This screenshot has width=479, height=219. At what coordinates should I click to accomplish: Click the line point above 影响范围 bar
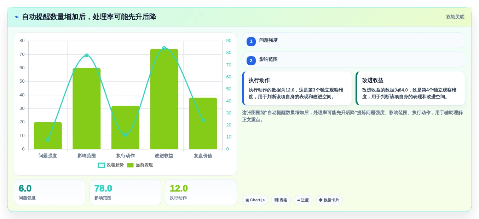click(87, 55)
